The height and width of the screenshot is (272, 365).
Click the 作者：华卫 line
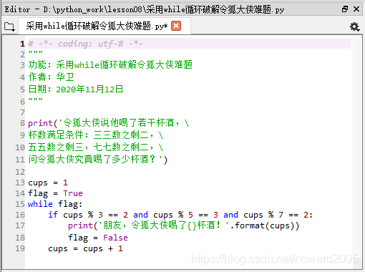coord(51,77)
